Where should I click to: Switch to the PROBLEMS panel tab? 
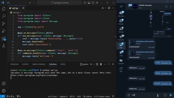pos(14,64)
